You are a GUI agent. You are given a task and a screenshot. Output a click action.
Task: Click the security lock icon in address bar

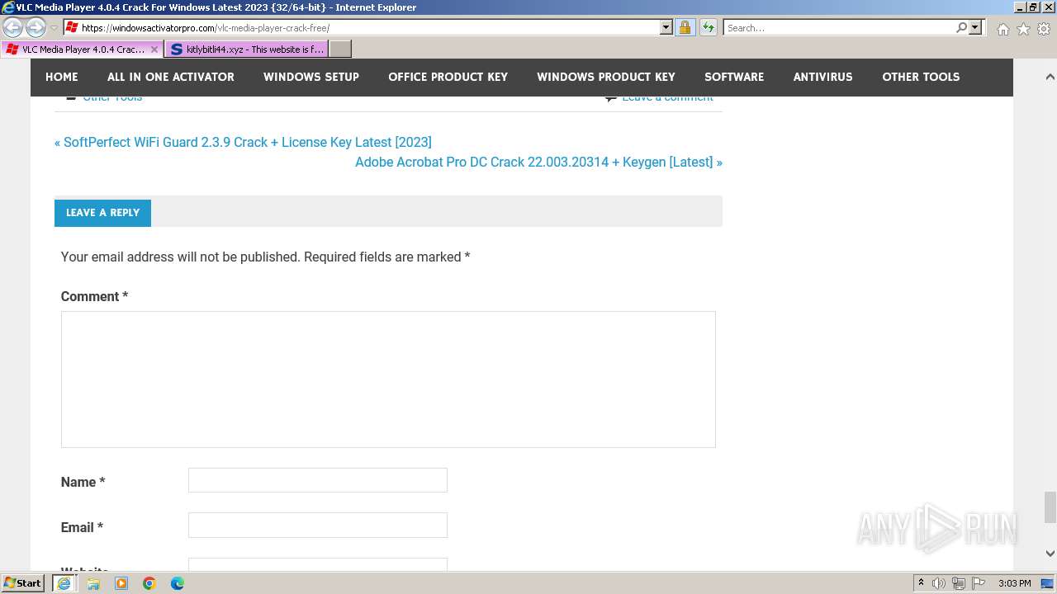[685, 28]
